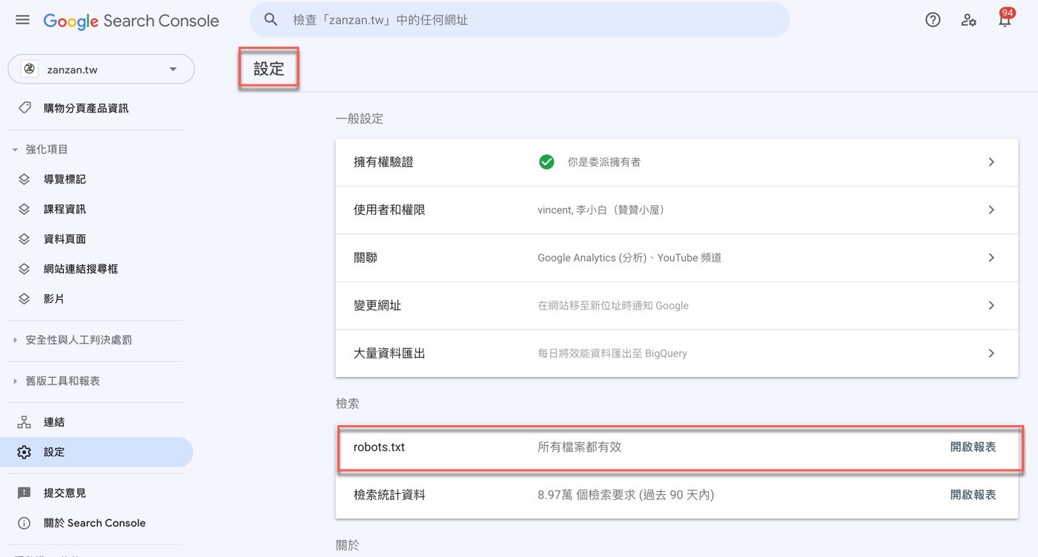Image resolution: width=1038 pixels, height=557 pixels.
Task: Open the 使用者和權限 setting row
Action: 677,210
